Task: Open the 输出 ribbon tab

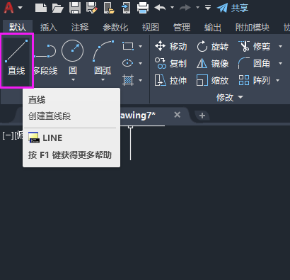Action: click(x=213, y=28)
